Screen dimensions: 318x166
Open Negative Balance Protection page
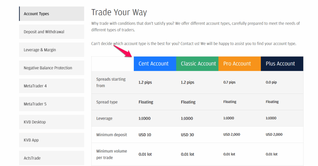click(x=52, y=68)
